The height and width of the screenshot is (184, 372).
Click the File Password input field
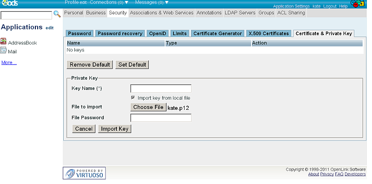click(x=161, y=118)
